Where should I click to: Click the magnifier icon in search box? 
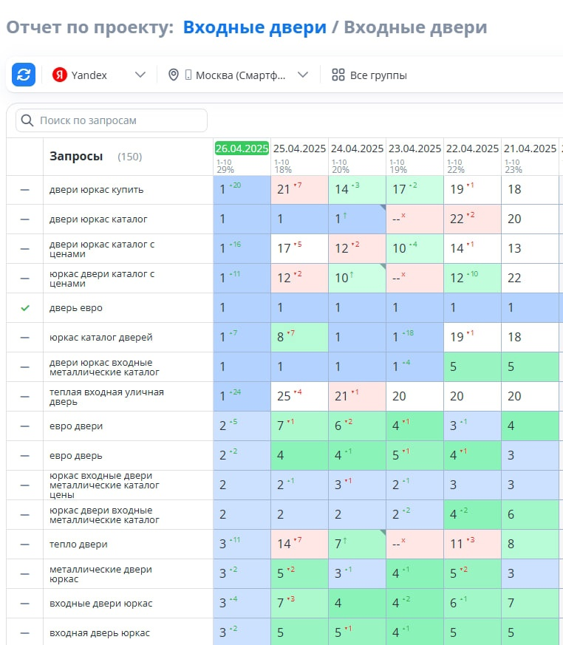[27, 120]
